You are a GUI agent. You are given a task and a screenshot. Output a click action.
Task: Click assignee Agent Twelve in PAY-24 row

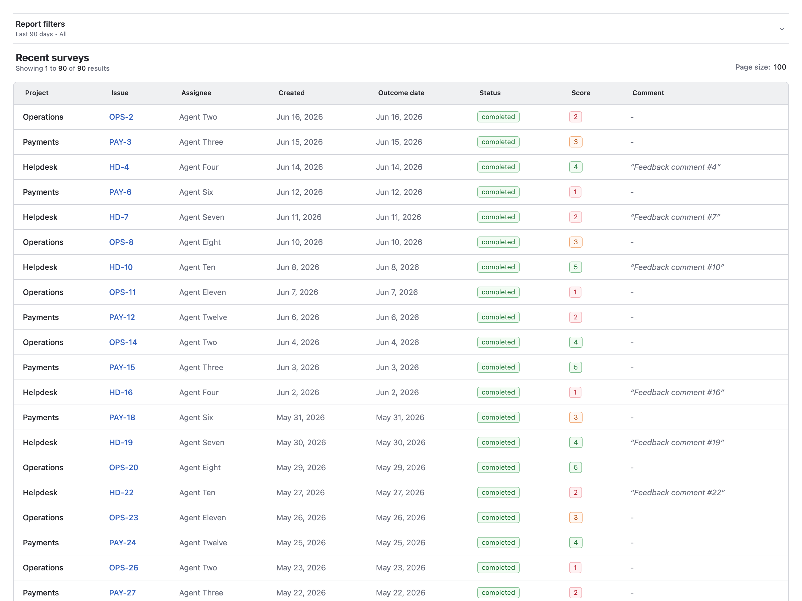click(203, 542)
